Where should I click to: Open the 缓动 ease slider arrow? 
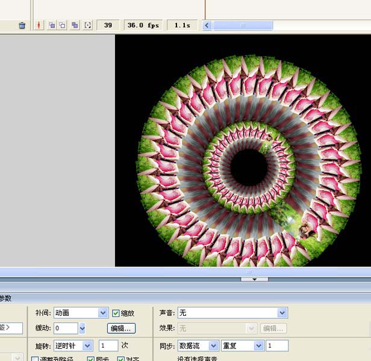tap(82, 328)
